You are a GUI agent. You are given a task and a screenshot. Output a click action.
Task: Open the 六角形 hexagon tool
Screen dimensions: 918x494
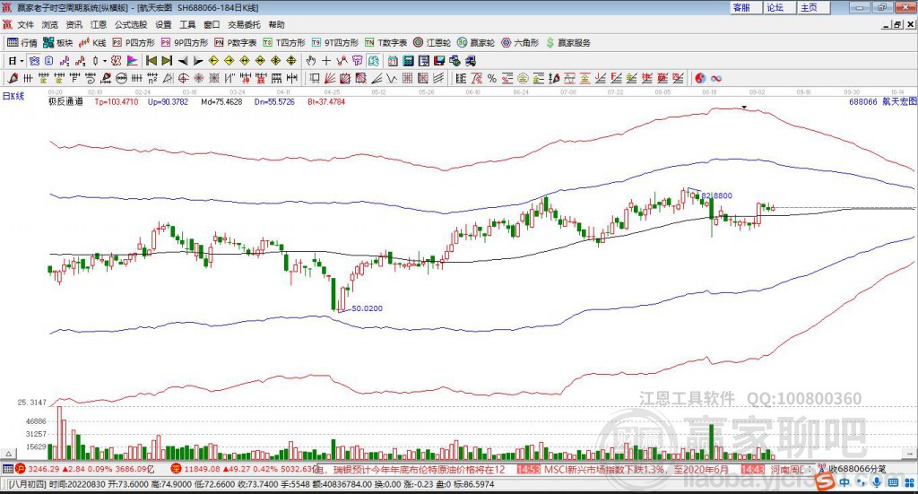tap(520, 43)
